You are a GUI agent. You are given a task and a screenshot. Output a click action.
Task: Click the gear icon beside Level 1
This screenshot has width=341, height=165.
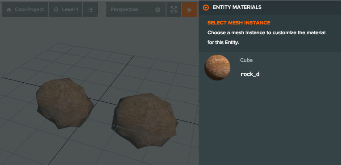click(56, 10)
